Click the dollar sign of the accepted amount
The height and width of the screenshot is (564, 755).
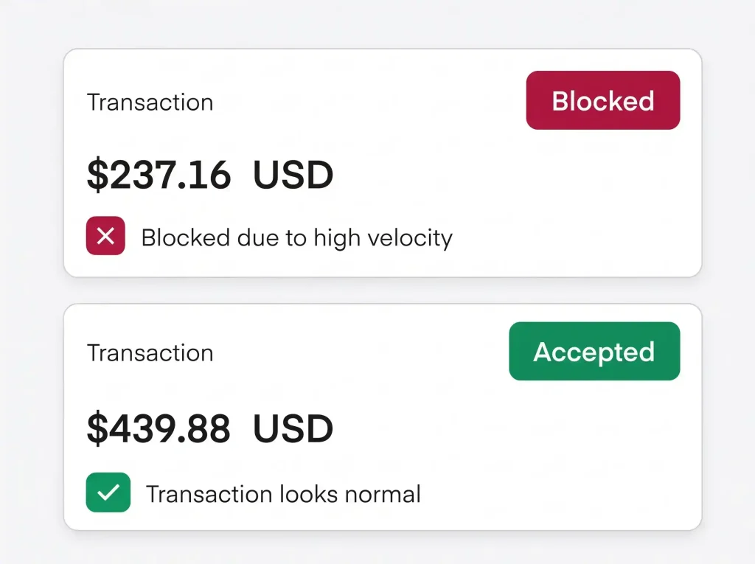(x=97, y=428)
